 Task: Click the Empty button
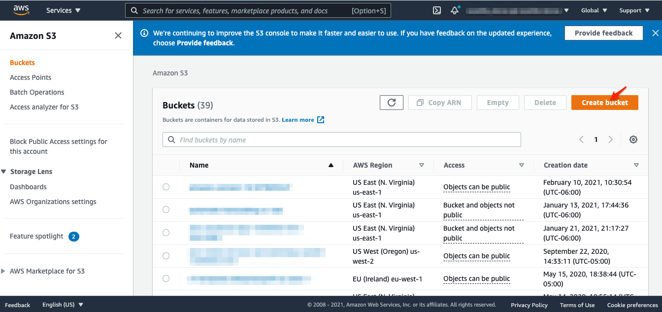(497, 103)
